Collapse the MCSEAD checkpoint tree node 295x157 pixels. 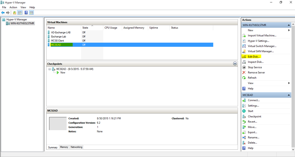(50, 69)
